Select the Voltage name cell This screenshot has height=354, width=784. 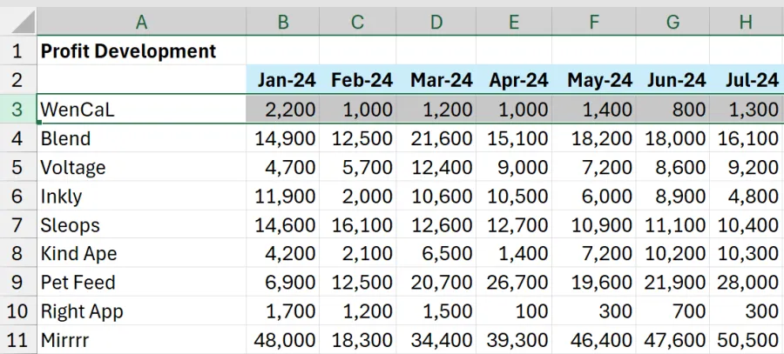pyautogui.click(x=141, y=167)
